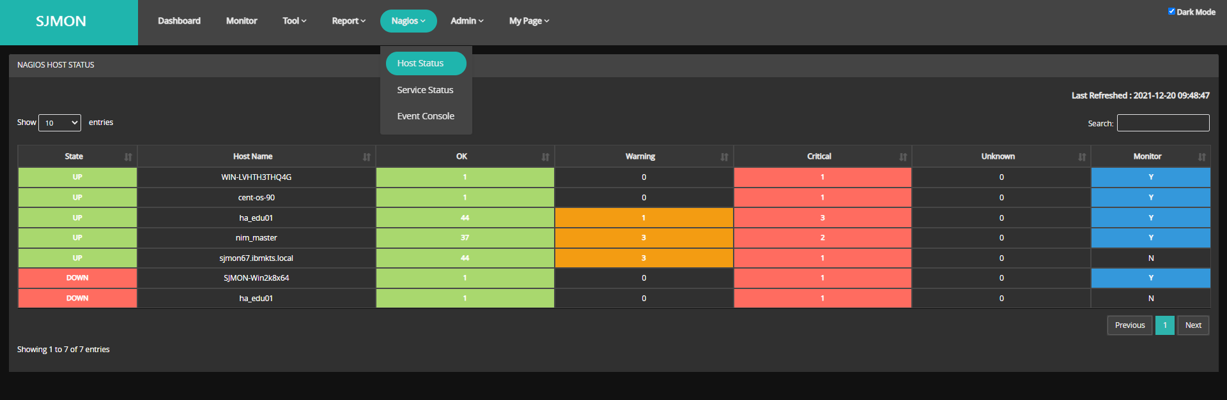The height and width of the screenshot is (400, 1227).
Task: Expand the Report dropdown menu
Action: coord(348,21)
